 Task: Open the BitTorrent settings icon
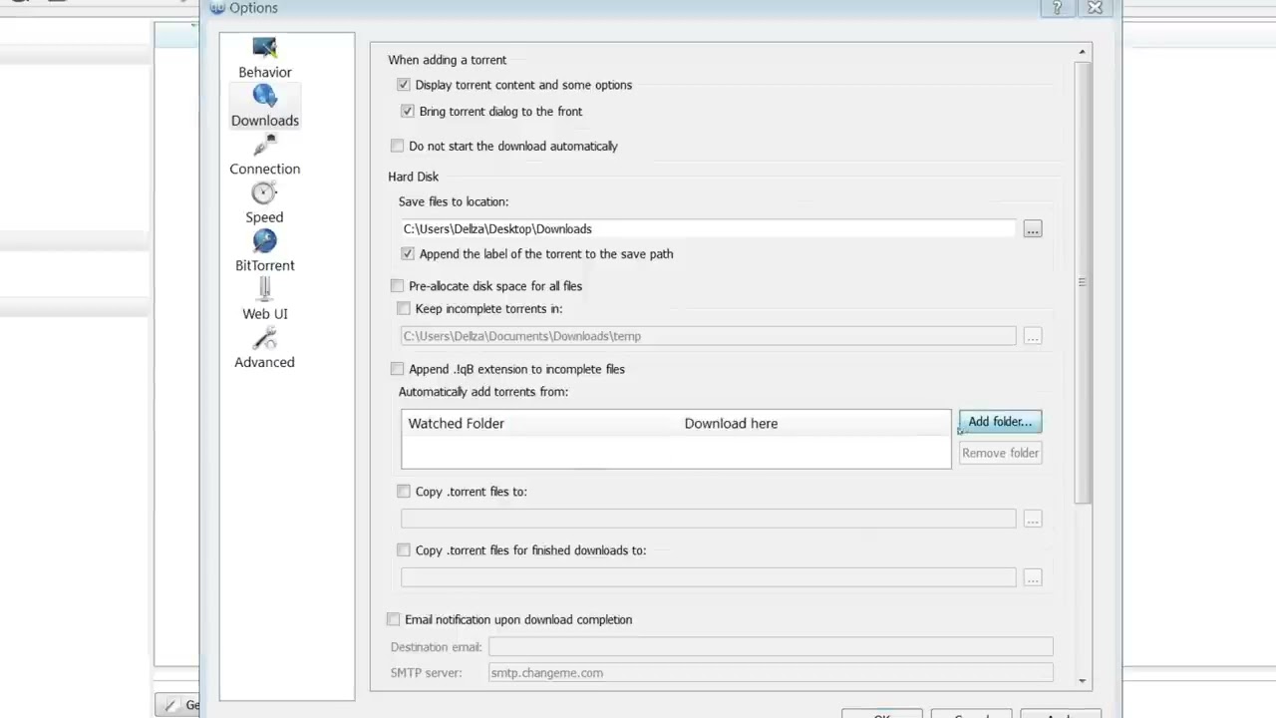click(x=264, y=242)
